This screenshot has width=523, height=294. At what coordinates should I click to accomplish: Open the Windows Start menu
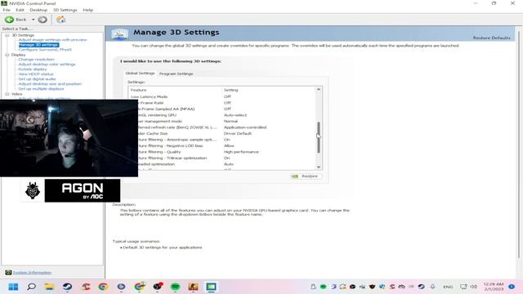(x=13, y=287)
